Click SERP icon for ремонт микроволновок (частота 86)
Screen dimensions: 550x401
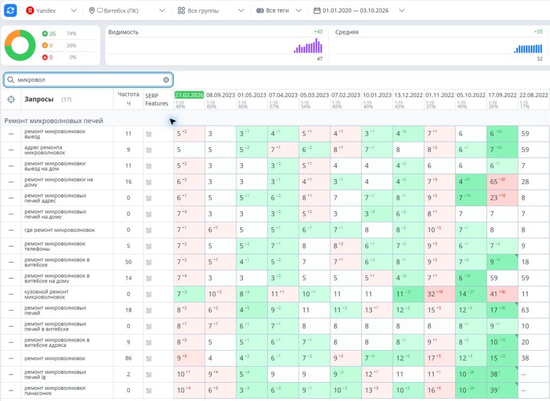149,359
